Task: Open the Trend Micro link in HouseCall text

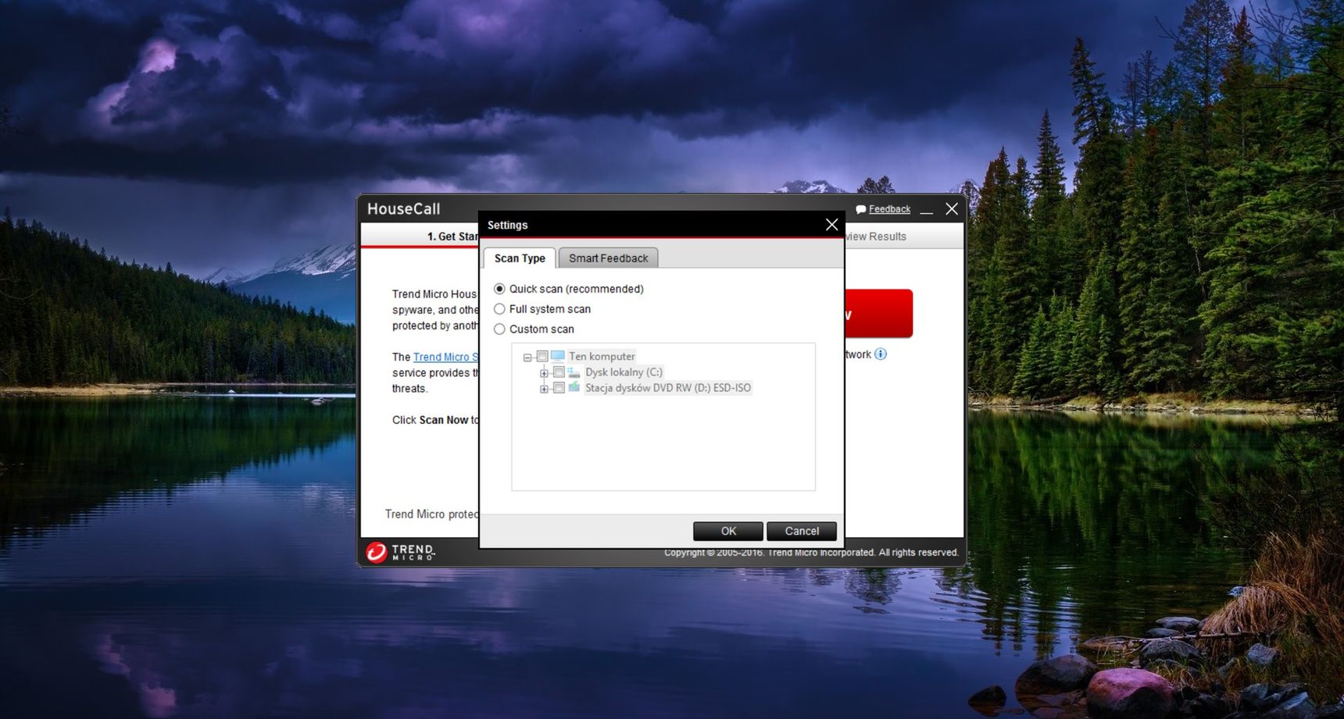Action: (x=445, y=357)
